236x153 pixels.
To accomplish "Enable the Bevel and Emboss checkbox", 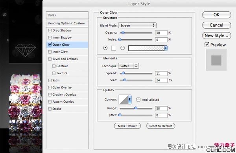I will click(x=50, y=59).
